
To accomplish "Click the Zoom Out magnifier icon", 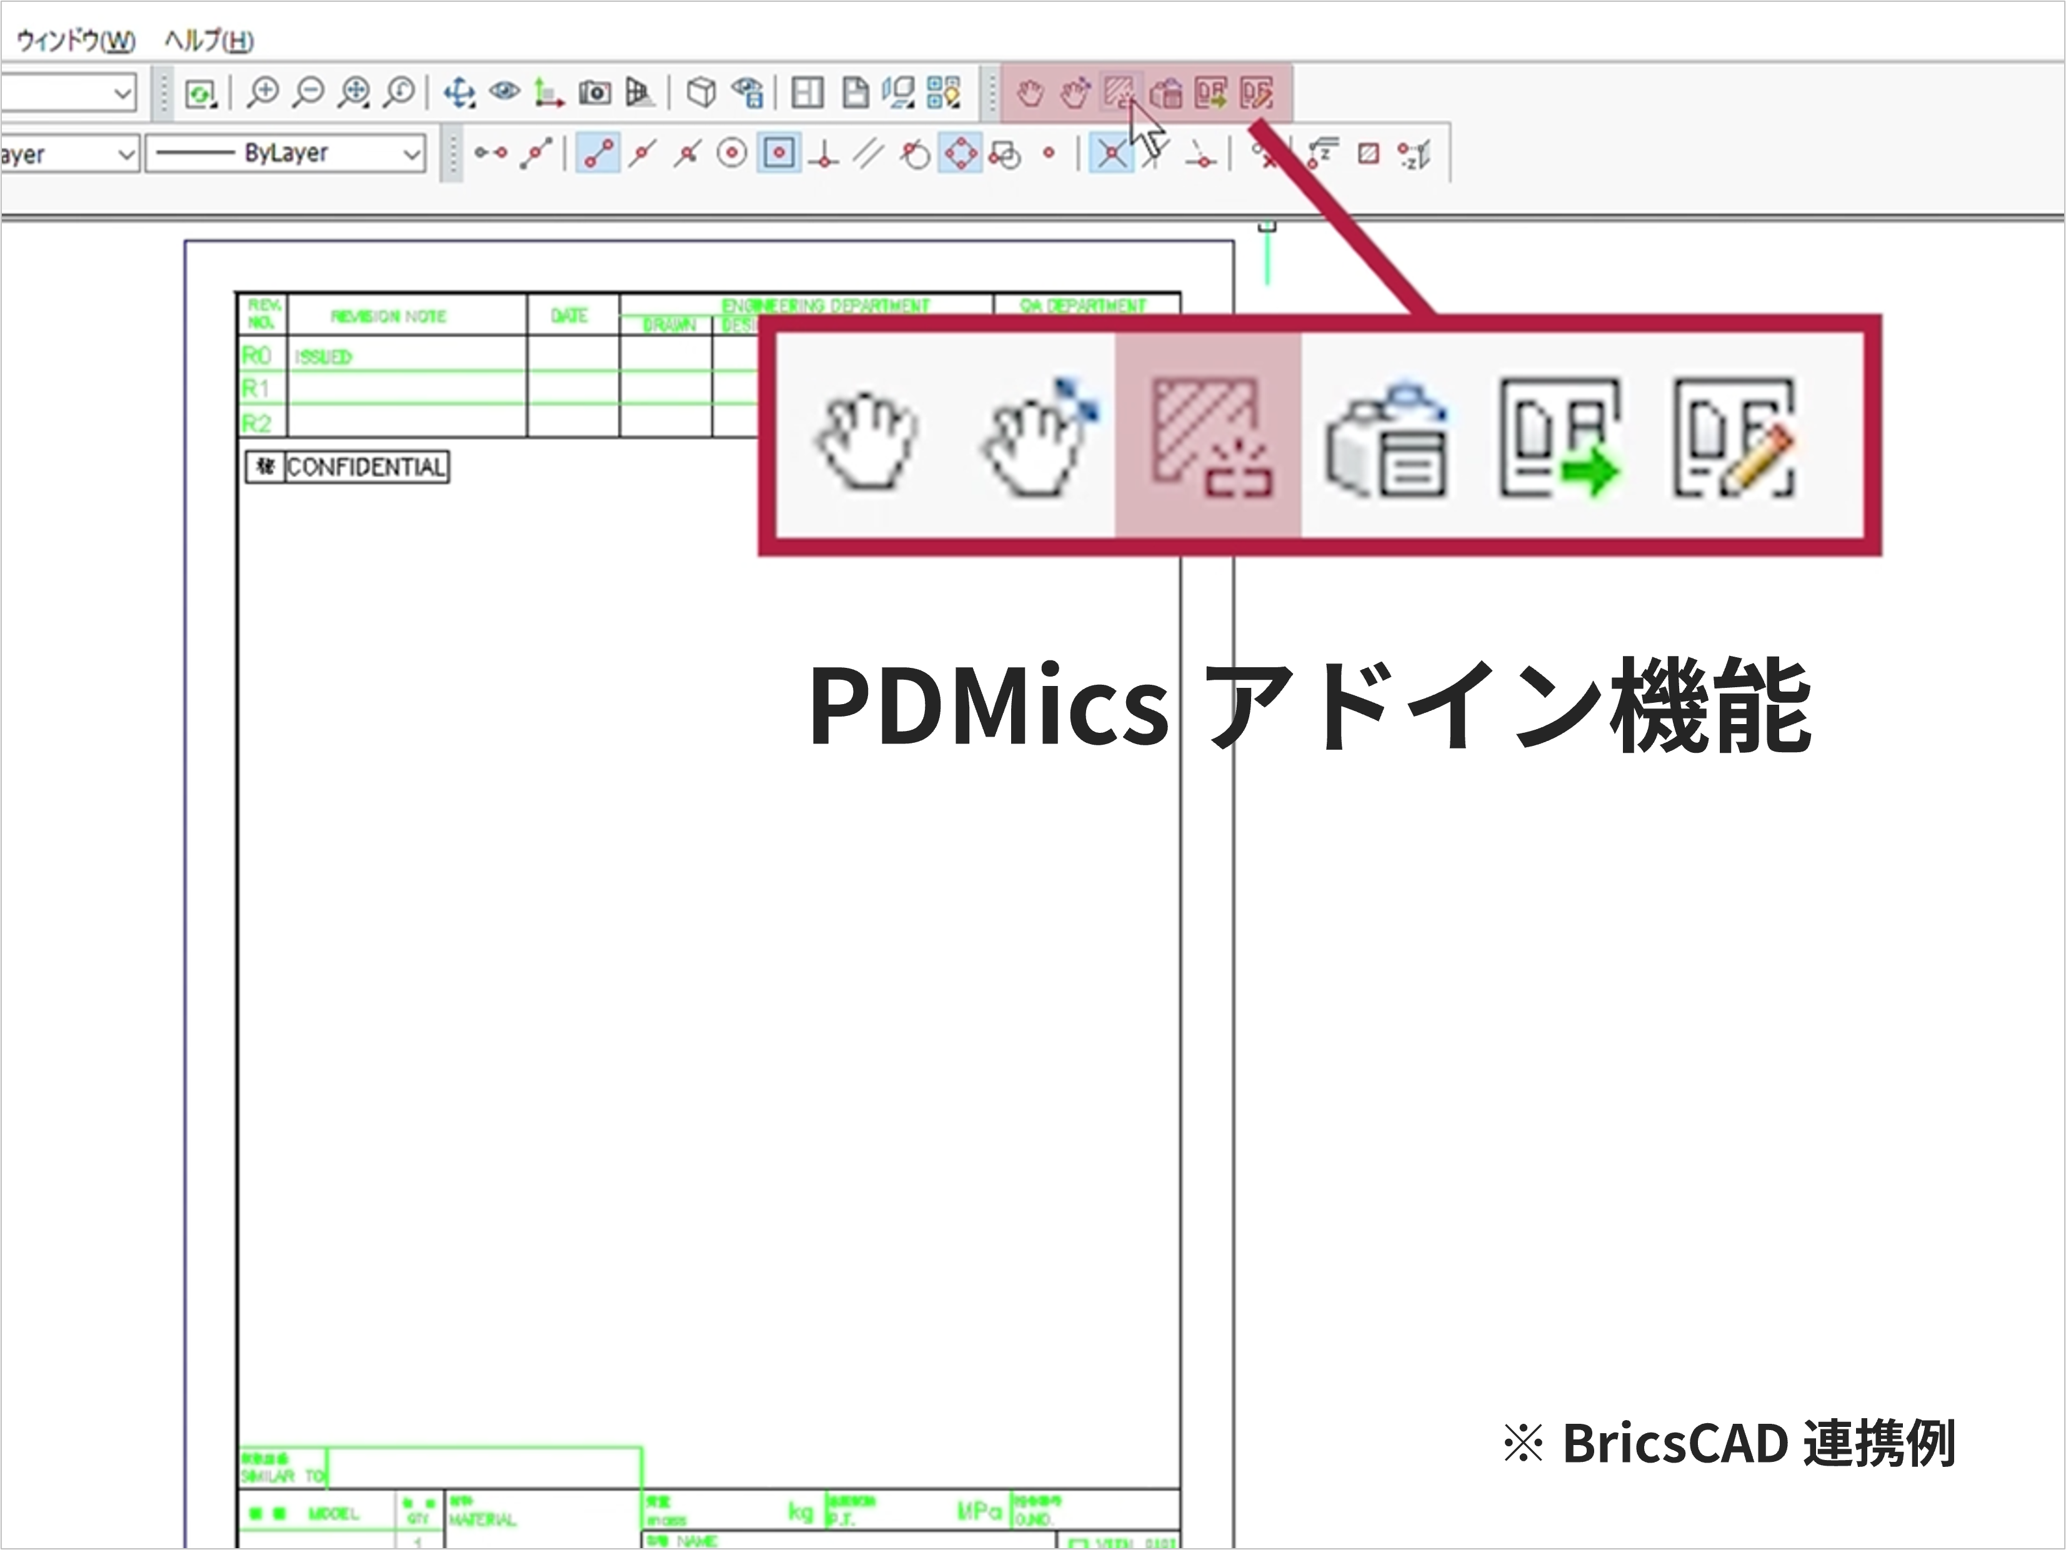I will [x=308, y=92].
